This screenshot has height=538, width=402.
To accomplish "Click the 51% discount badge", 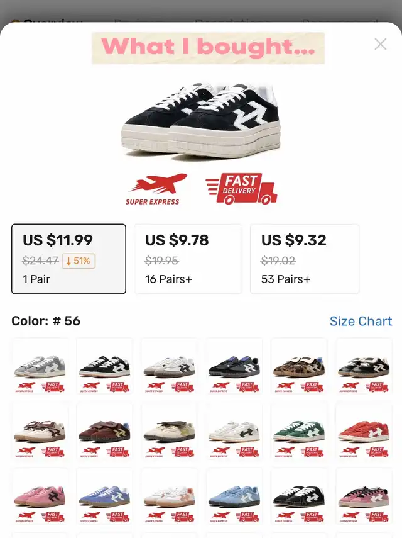I will point(79,261).
